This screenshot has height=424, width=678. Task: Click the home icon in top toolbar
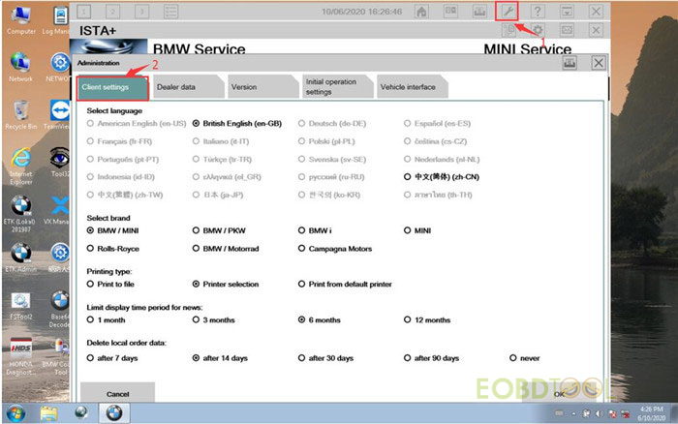click(420, 11)
